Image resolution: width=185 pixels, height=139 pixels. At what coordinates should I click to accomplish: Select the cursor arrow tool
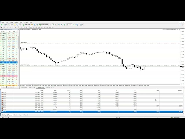(x=2, y=27)
